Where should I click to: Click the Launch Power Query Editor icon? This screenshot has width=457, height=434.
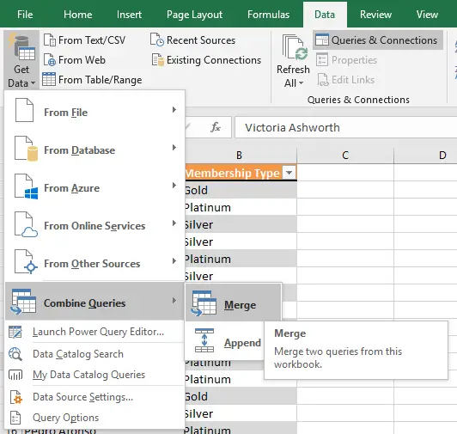(x=15, y=333)
